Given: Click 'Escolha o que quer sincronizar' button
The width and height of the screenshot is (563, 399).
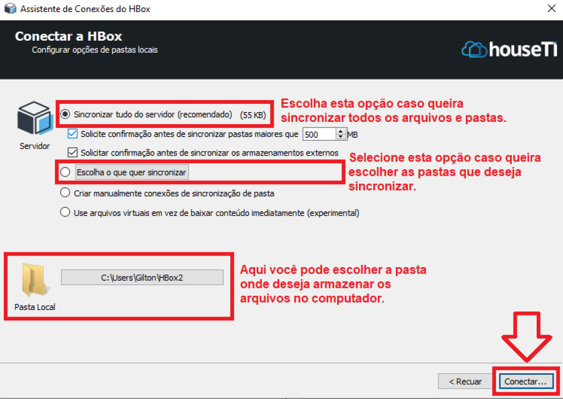Looking at the screenshot, I should click(132, 172).
